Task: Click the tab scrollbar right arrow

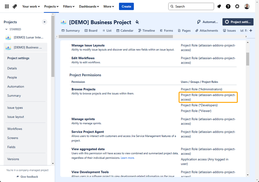Action: click(x=246, y=36)
